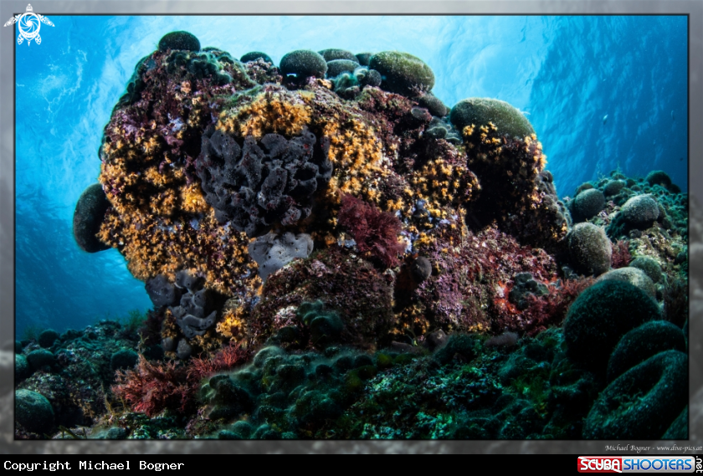Click the green dome atop reef's left peak
The width and height of the screenshot is (703, 476).
click(179, 41)
